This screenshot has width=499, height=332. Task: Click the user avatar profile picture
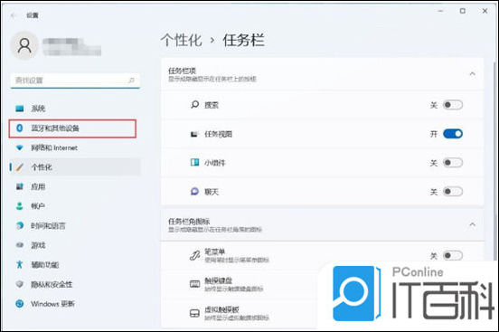point(24,45)
